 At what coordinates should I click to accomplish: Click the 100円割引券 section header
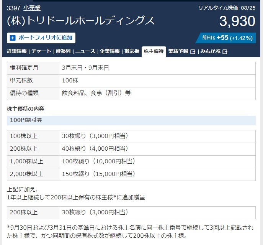coord(131,120)
